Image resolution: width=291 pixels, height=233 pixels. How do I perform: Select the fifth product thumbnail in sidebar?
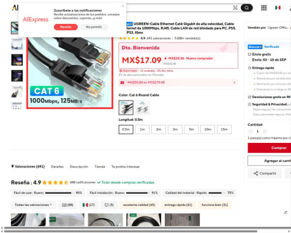click(17, 91)
